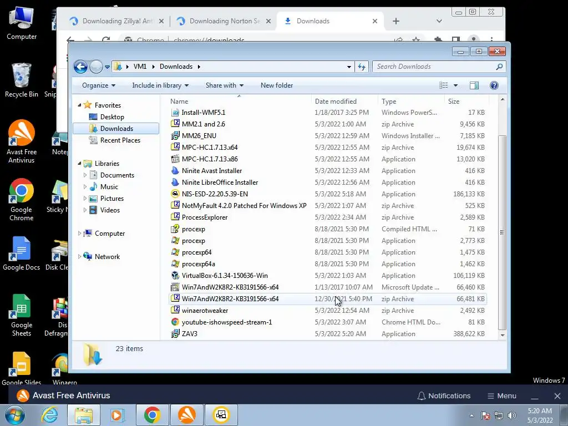
Task: Sort files by Size column header
Action: 466,102
